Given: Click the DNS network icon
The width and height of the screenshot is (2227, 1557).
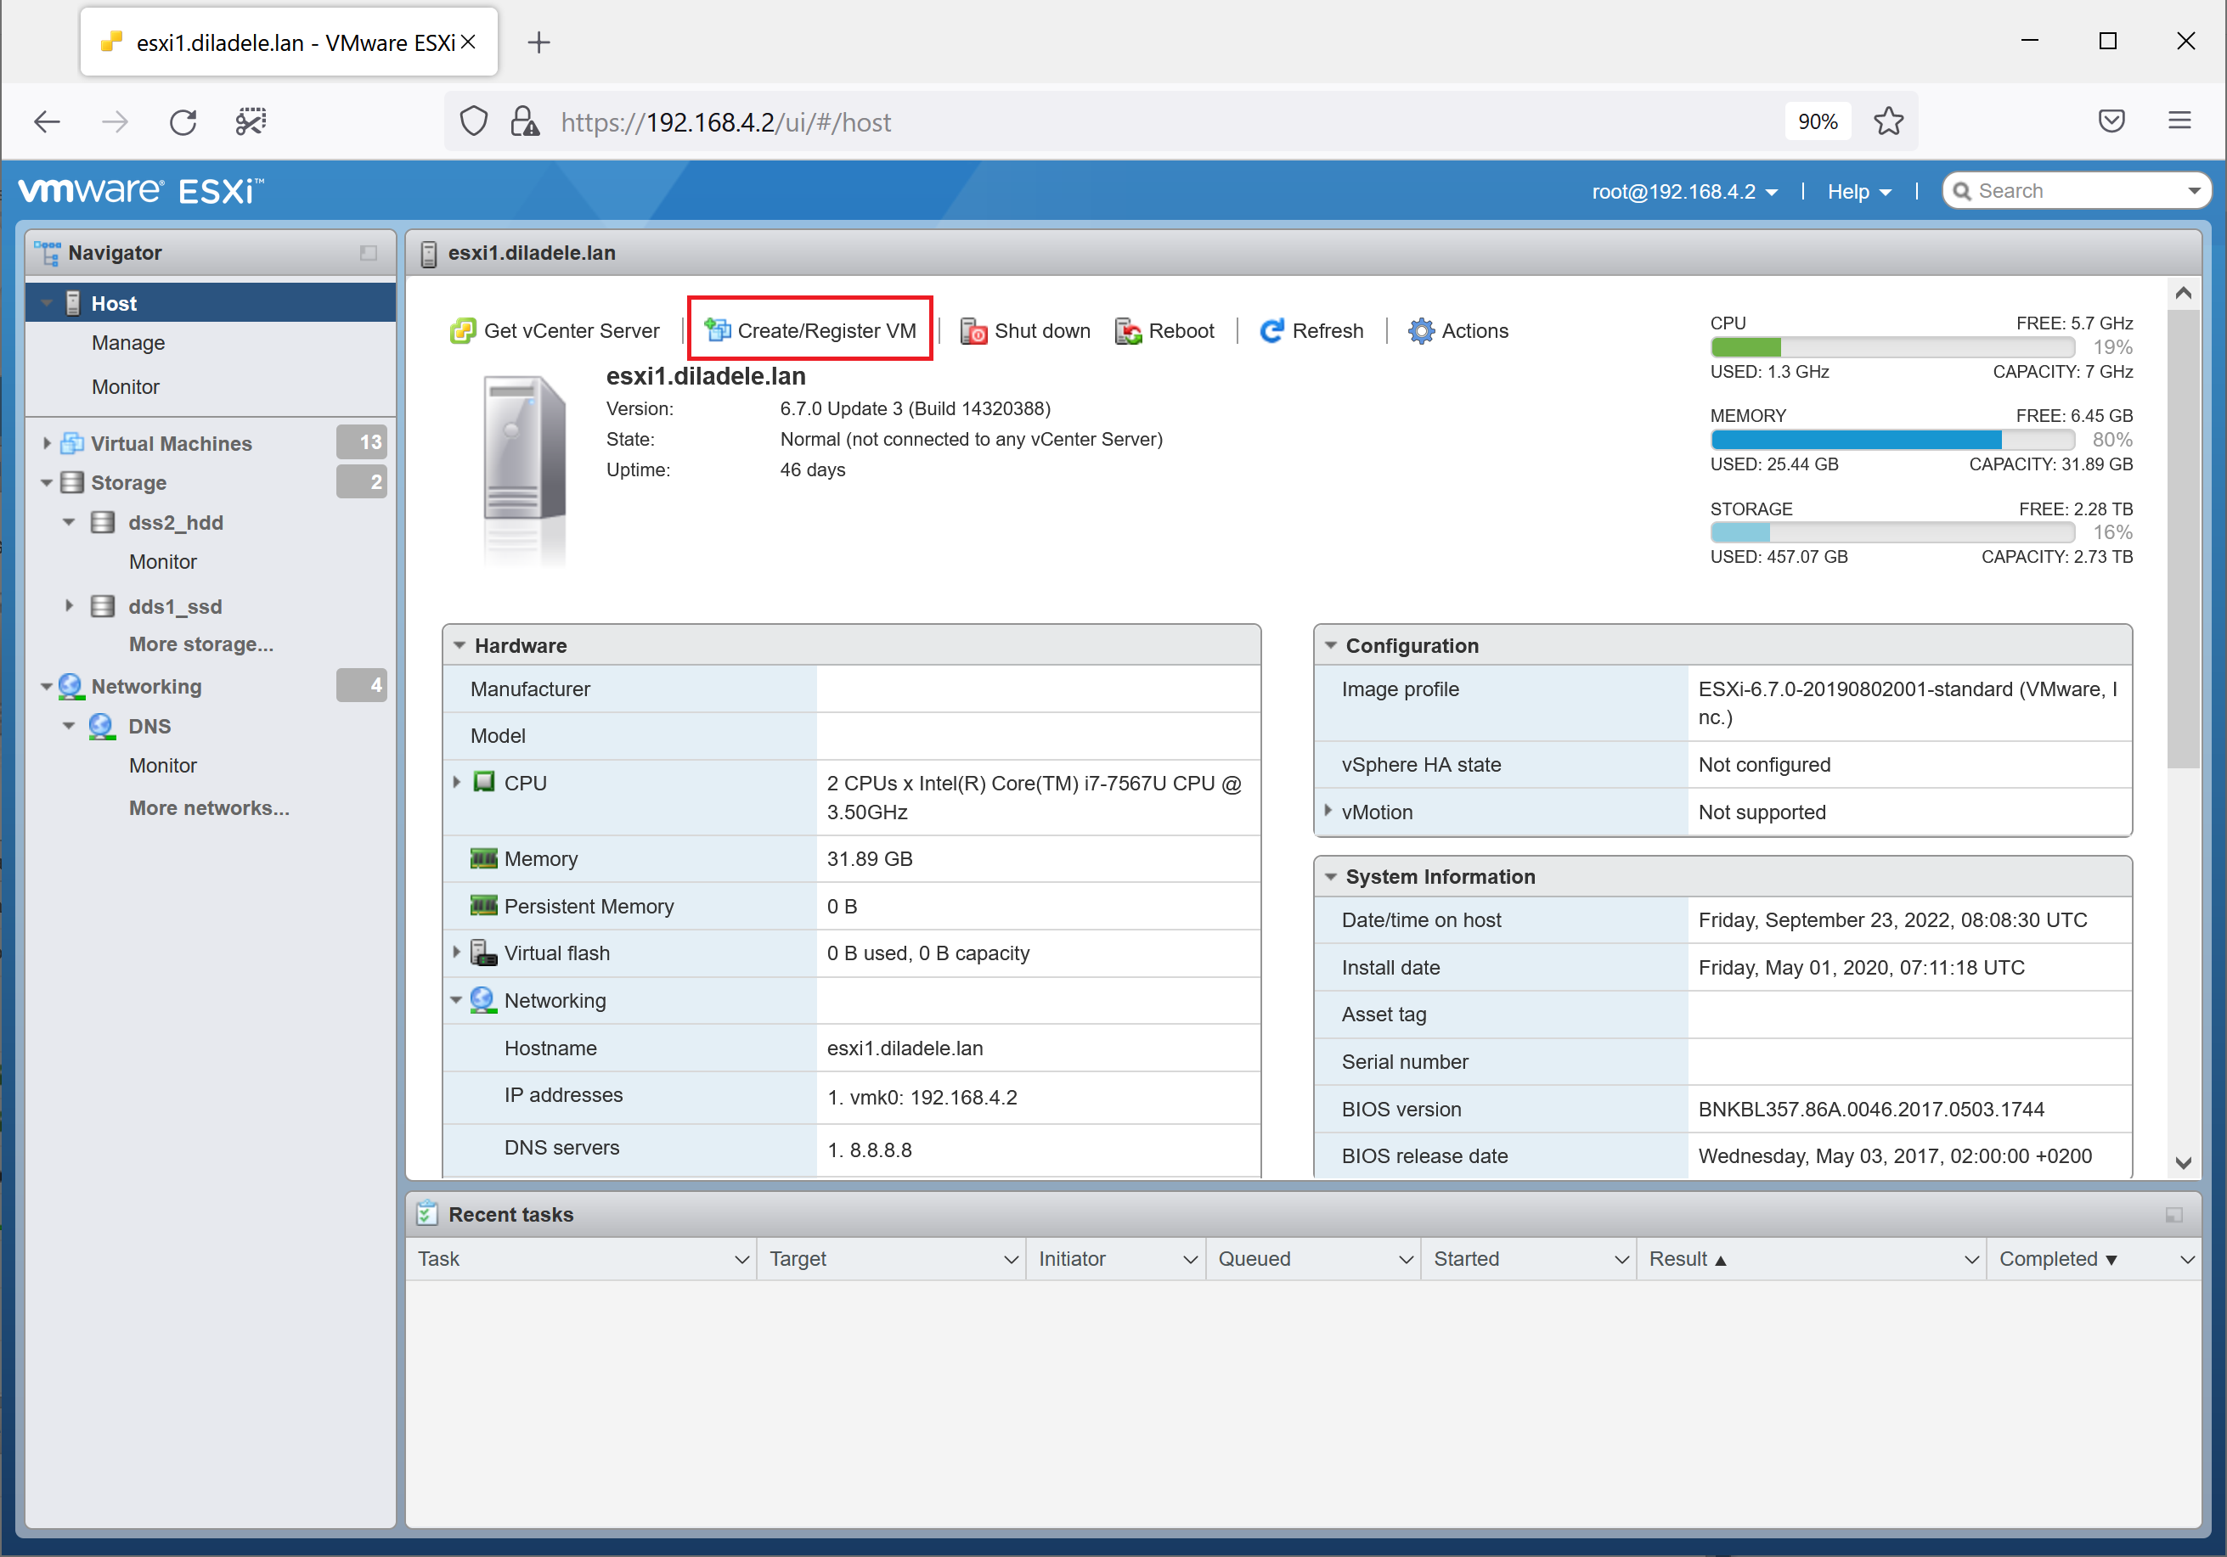Looking at the screenshot, I should click(x=102, y=726).
